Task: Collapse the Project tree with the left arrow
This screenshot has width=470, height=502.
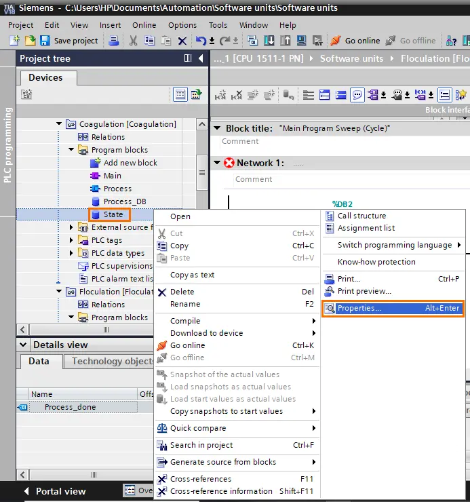Action: [x=201, y=58]
